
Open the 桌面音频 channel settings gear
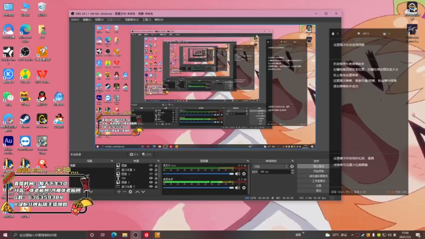coord(244,187)
